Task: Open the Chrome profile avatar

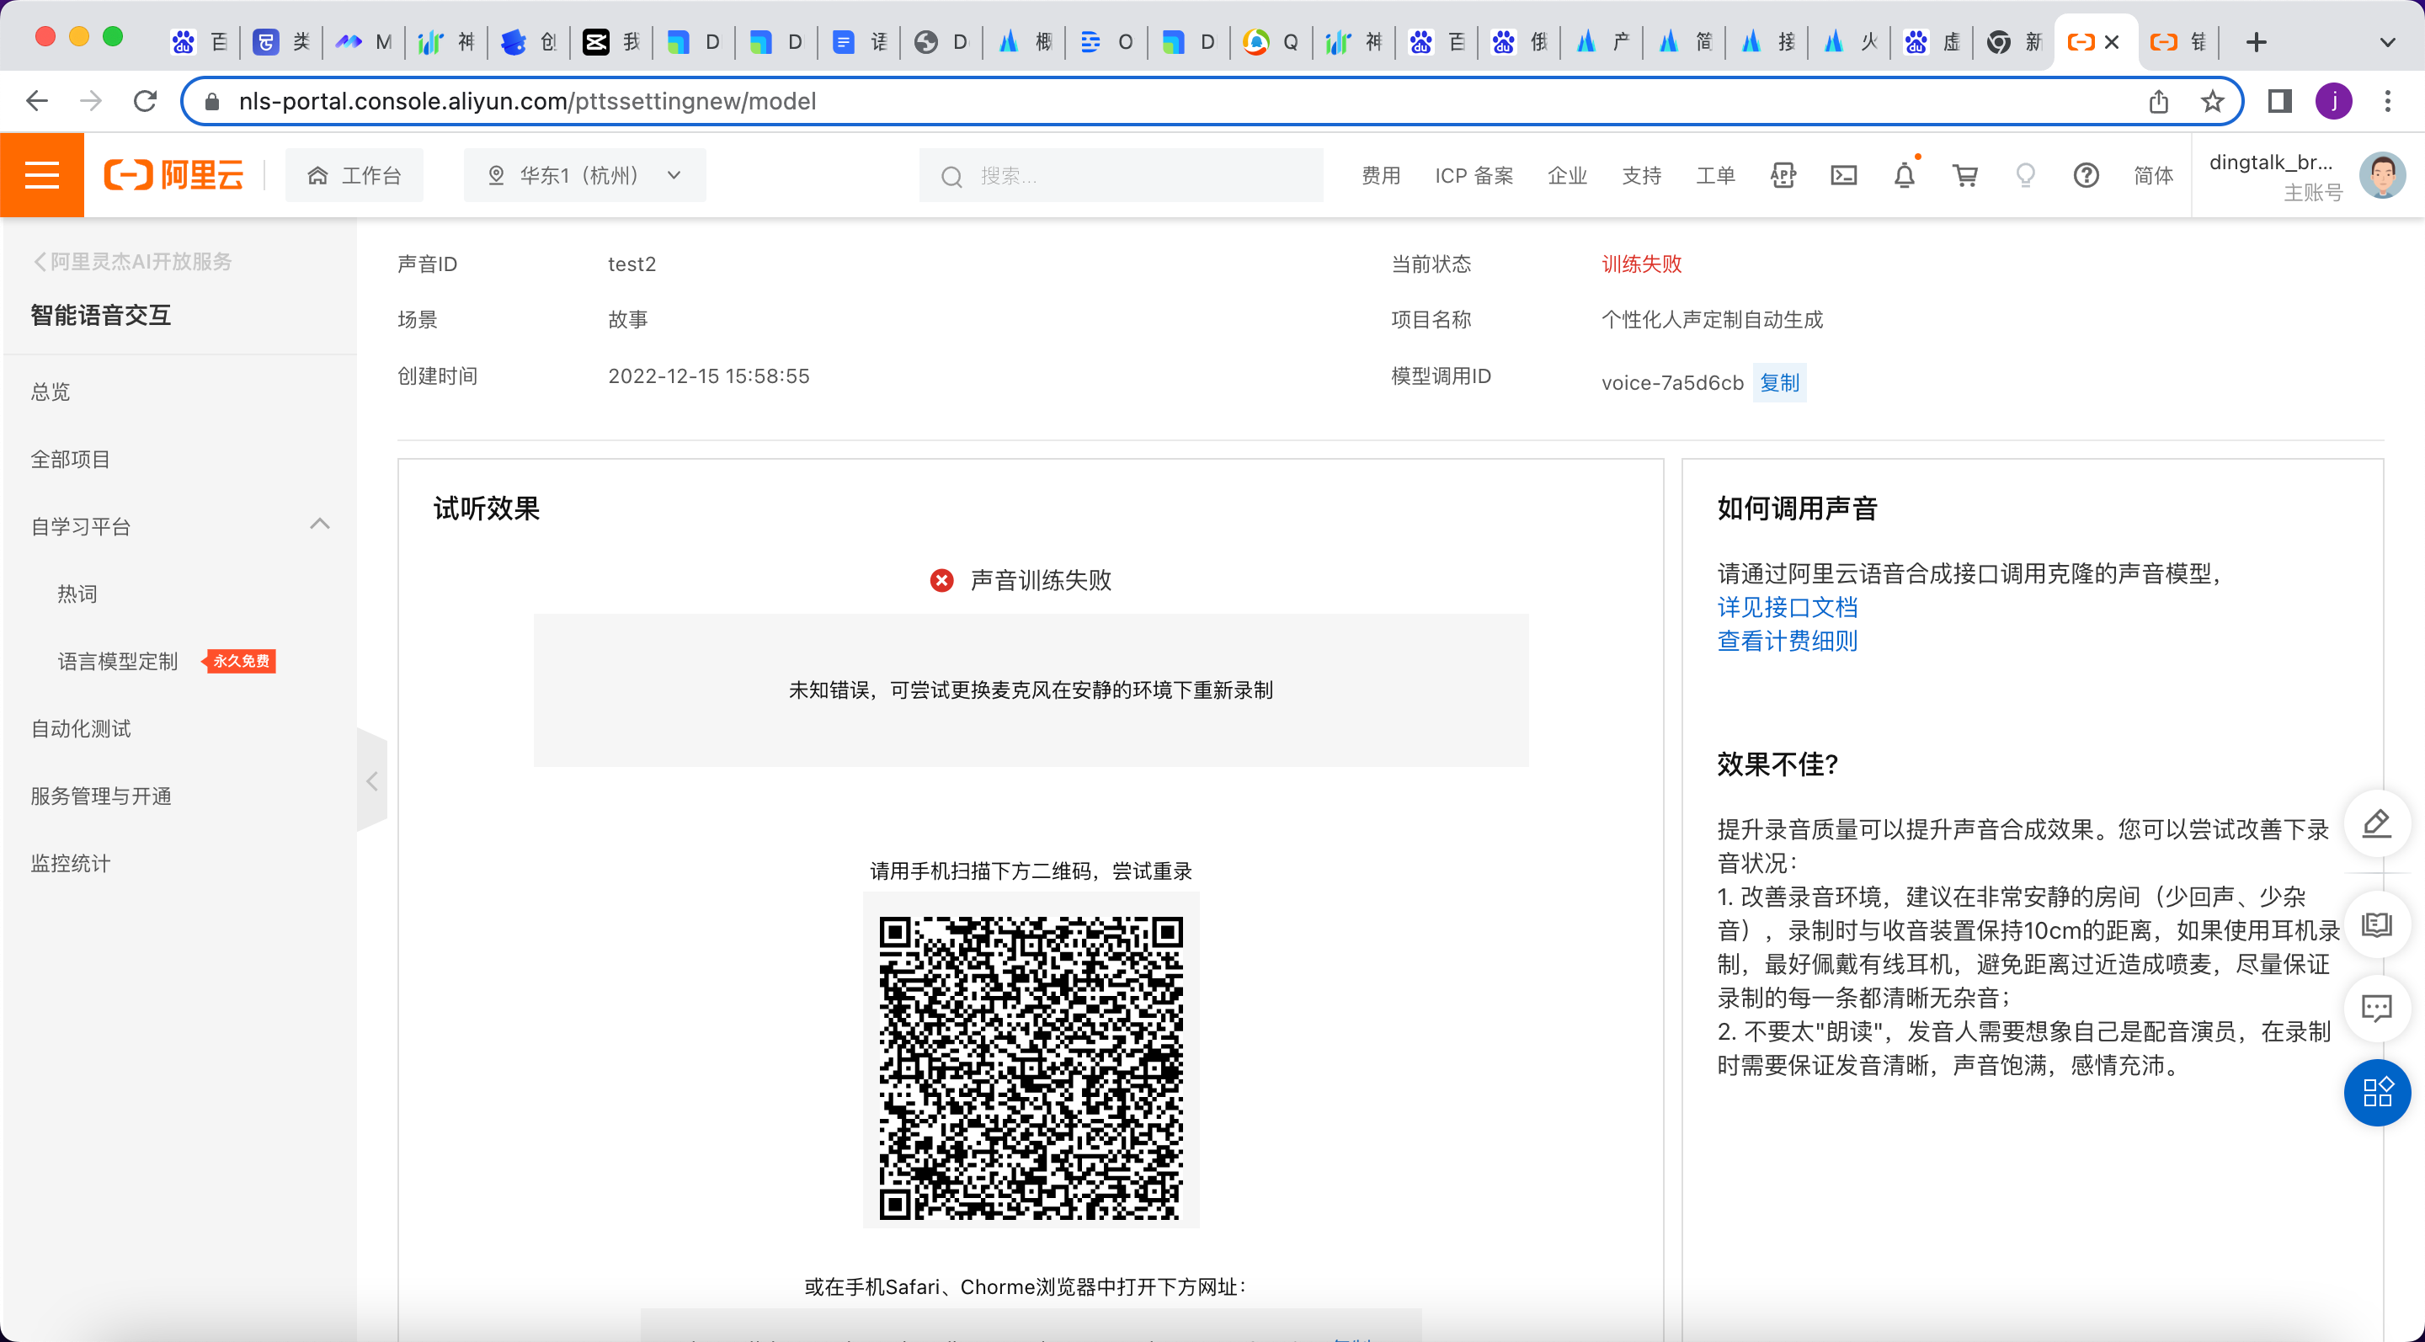Action: pos(2334,101)
